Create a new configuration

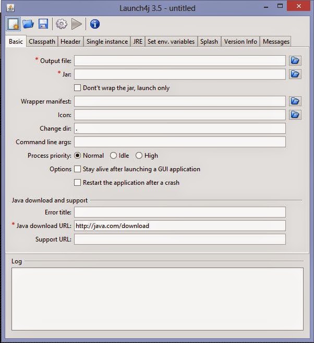(x=13, y=24)
